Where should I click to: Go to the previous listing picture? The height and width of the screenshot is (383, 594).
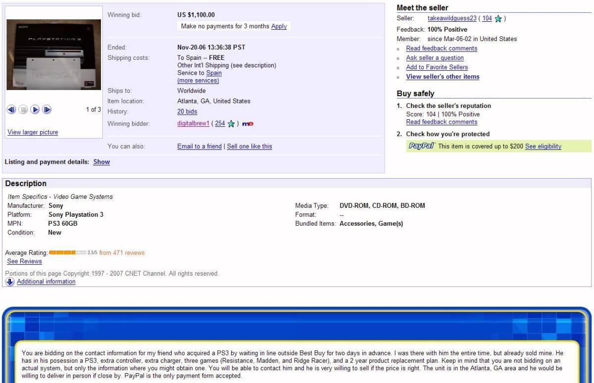click(11, 110)
